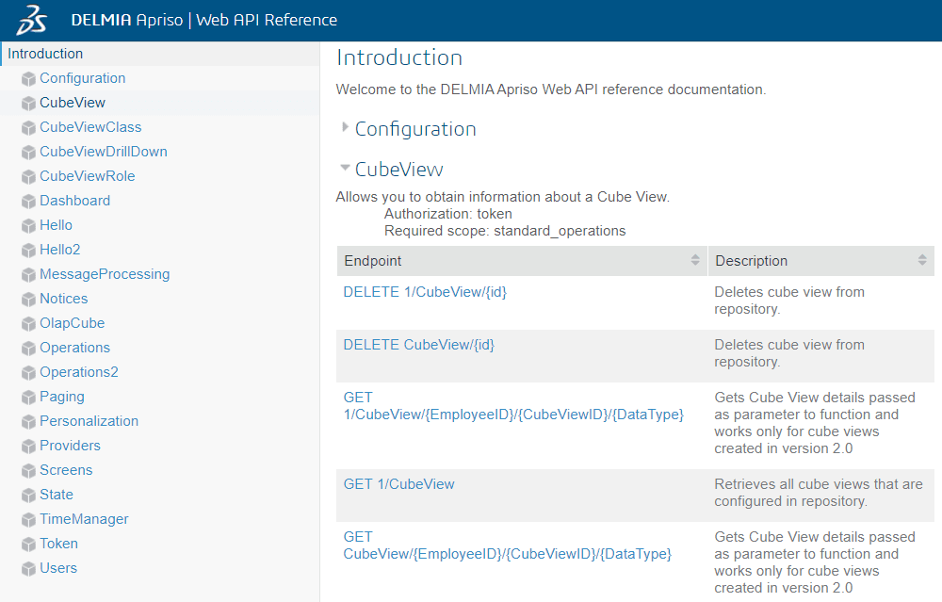Open the GET 1/CubeView endpoint link
Screen dimensions: 942x602
click(398, 484)
